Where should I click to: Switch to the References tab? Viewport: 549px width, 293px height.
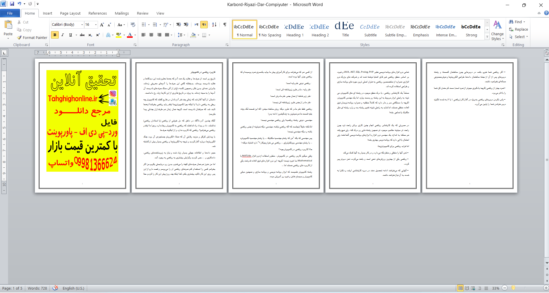pyautogui.click(x=98, y=13)
